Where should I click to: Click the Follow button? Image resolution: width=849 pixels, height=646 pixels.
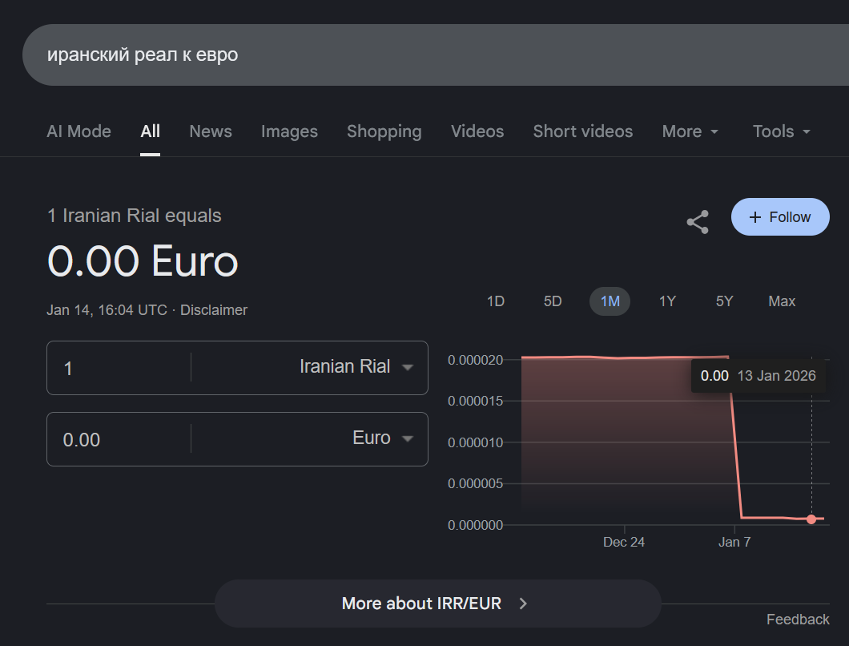tap(780, 217)
